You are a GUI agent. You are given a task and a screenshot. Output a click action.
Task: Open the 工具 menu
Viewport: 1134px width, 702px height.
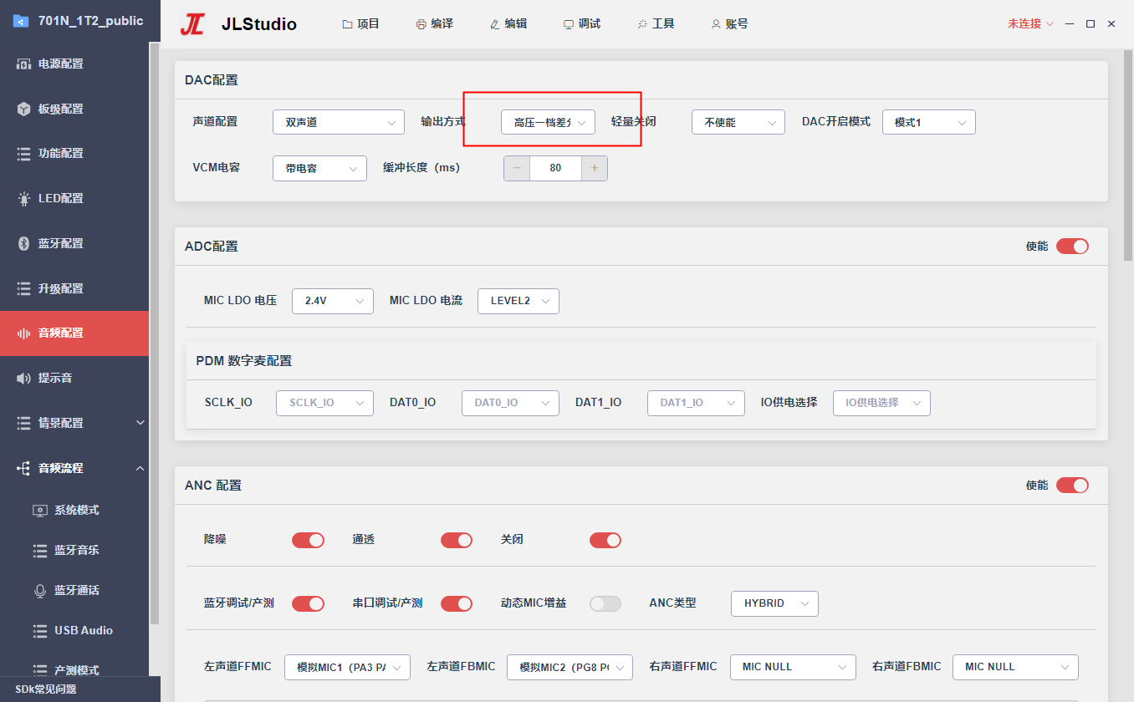coord(656,24)
